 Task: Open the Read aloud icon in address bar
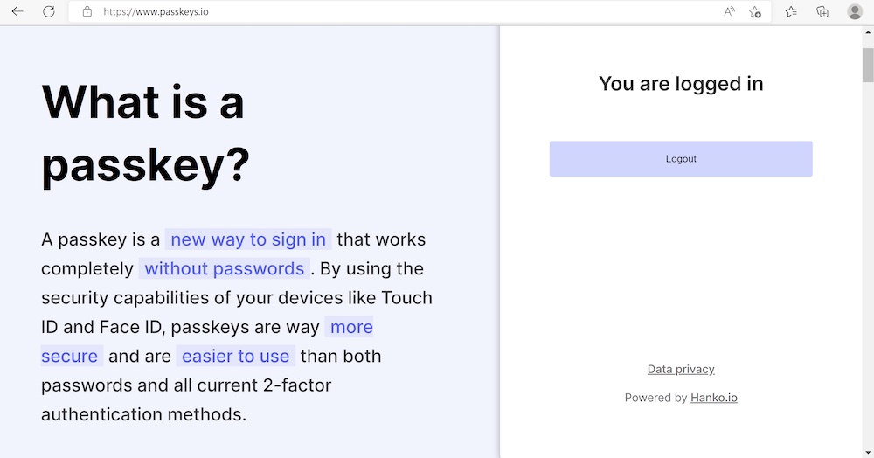point(729,11)
